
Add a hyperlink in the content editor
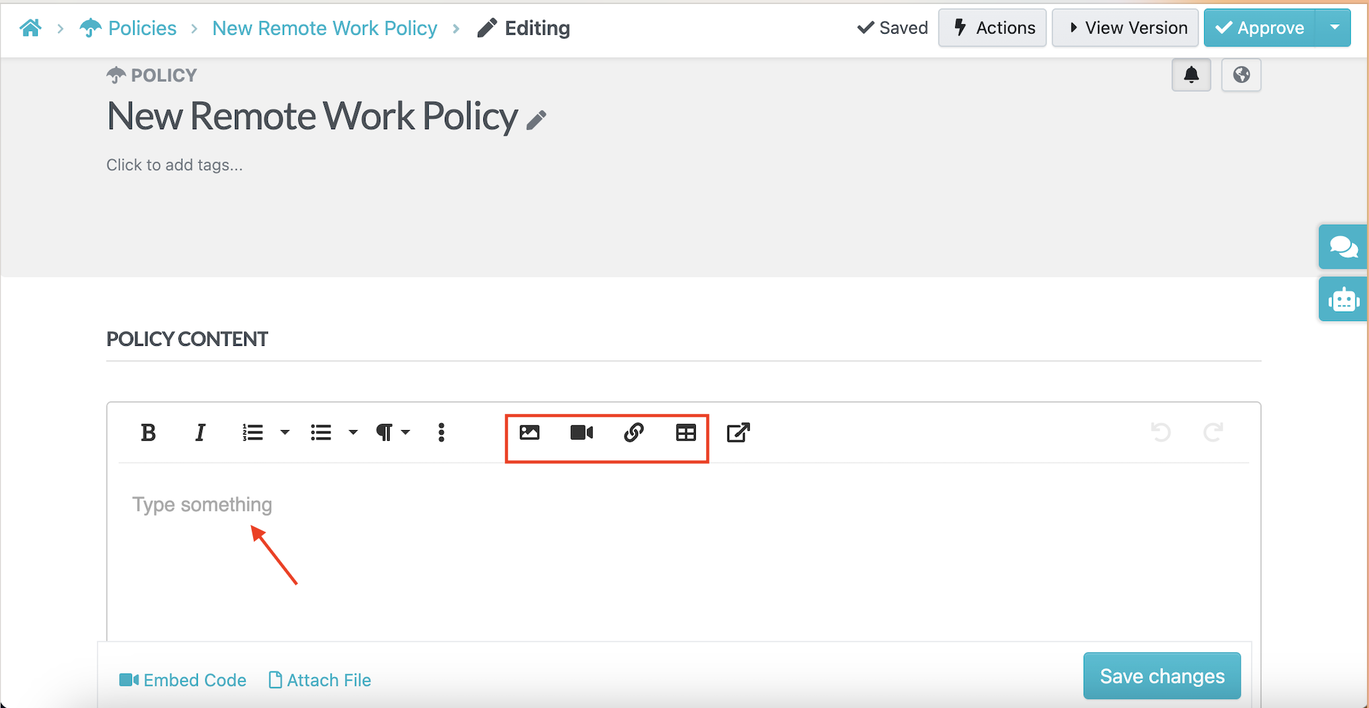point(633,433)
